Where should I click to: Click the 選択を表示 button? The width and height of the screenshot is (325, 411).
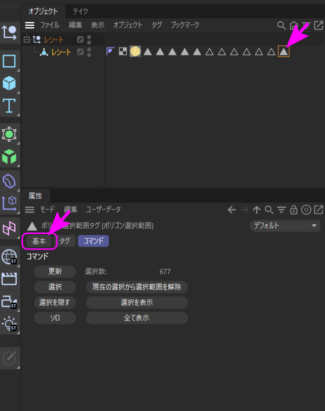point(137,303)
